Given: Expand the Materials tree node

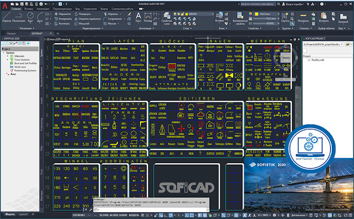Looking at the screenshot, I should [x=7, y=56].
